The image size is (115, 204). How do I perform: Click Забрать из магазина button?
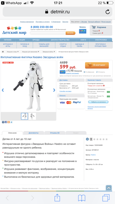pyautogui.click(x=98, y=102)
